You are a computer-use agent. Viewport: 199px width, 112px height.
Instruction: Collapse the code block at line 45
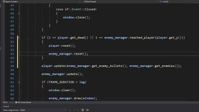click(19, 13)
